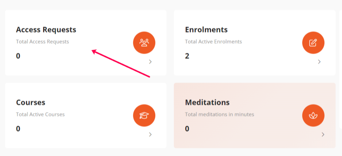Image resolution: width=342 pixels, height=156 pixels.
Task: Click the Courses graduation cap icon
Action: coord(144,116)
